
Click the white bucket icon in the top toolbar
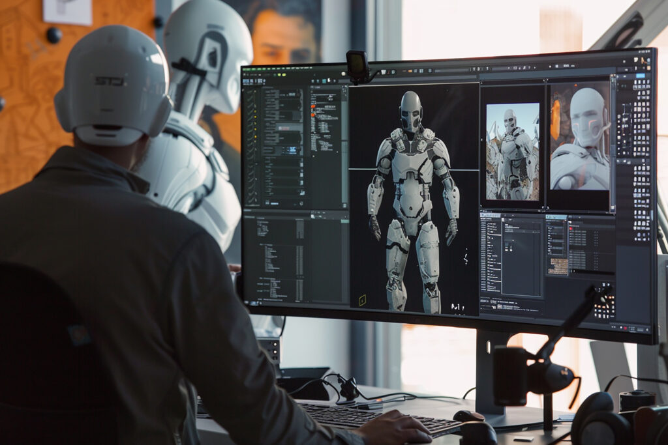pyautogui.click(x=384, y=72)
